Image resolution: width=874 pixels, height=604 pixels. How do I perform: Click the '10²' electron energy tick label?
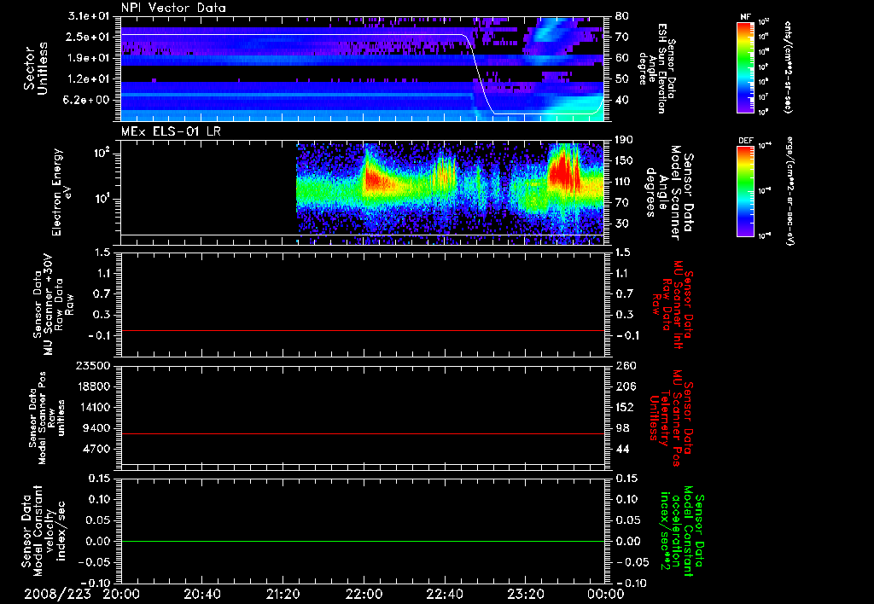[101, 154]
